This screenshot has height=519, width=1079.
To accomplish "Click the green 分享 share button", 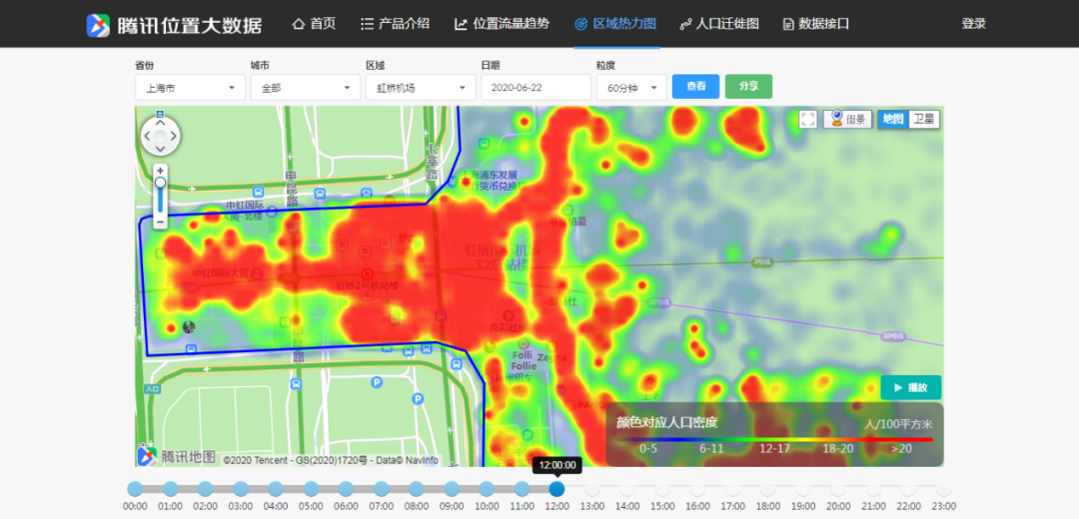I will tap(748, 87).
